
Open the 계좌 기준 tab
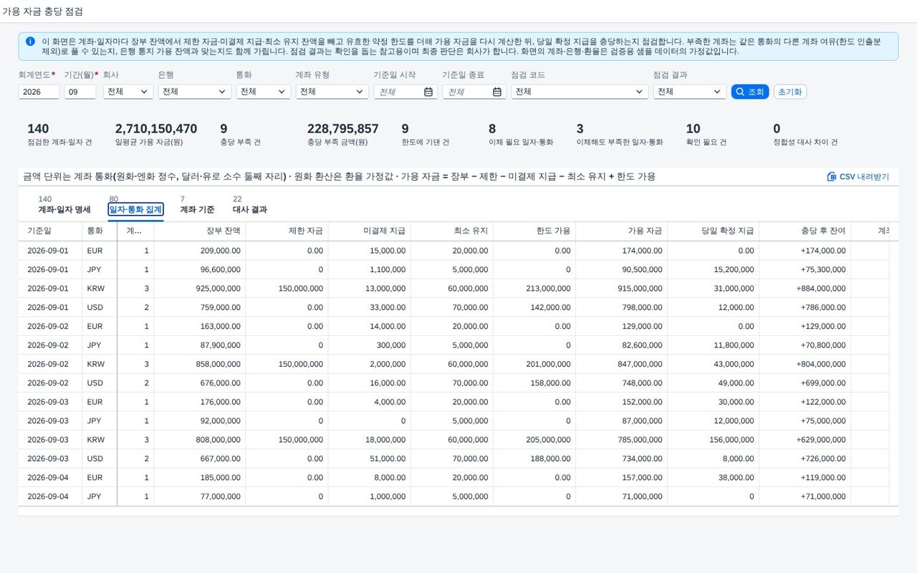coord(197,210)
